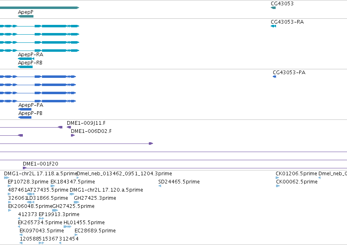Select the AT27435.5prime label
Screen dimensions: 347x245
(48, 190)
